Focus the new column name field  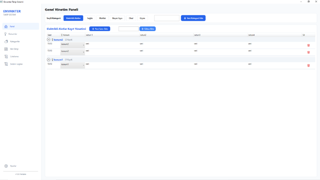tap(129, 29)
